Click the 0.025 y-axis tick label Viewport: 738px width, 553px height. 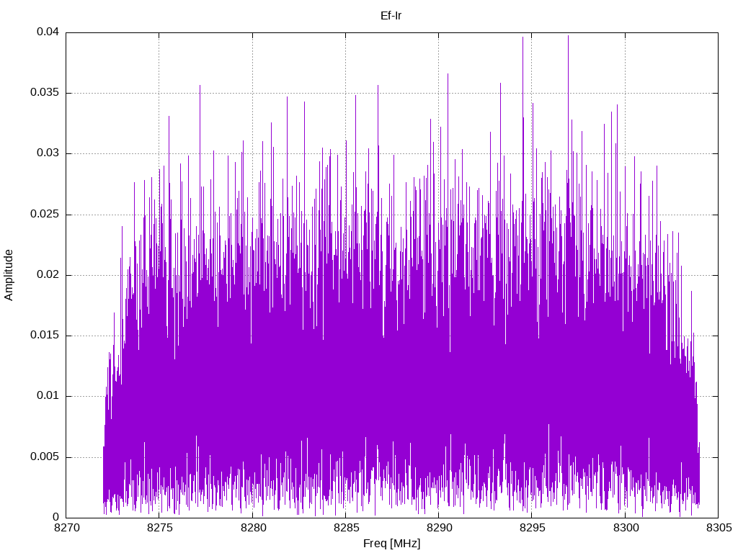(x=45, y=214)
